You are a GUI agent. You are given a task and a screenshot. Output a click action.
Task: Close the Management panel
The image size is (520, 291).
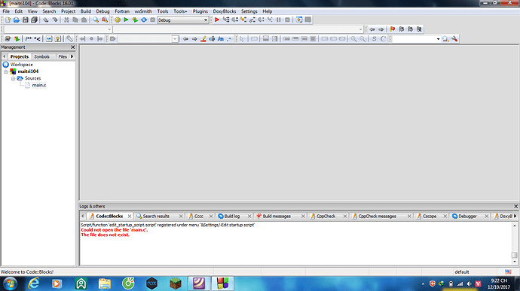[73, 47]
